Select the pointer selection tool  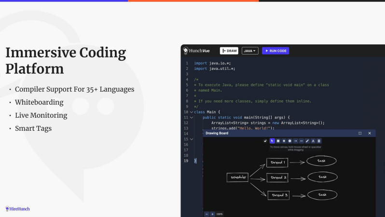point(272,141)
